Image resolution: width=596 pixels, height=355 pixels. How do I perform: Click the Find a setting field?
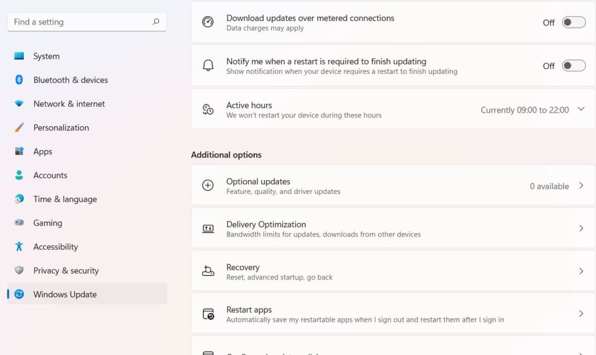(87, 22)
